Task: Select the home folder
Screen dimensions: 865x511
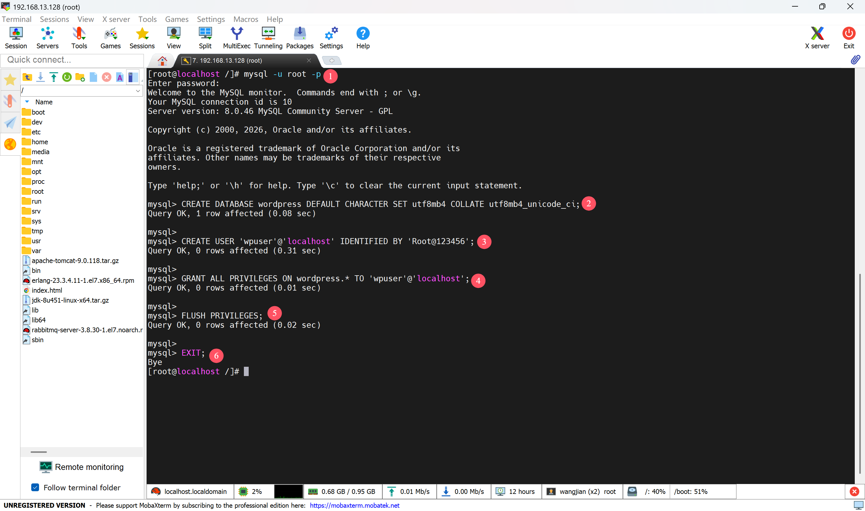Action: (x=35, y=142)
